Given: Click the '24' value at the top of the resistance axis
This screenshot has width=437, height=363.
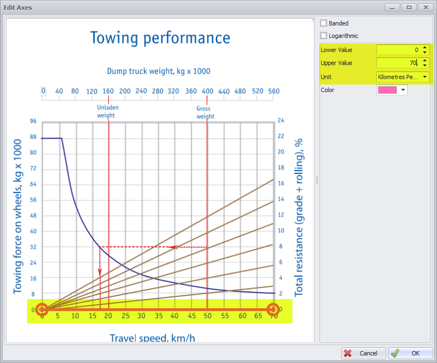Looking at the screenshot, I should [x=281, y=120].
